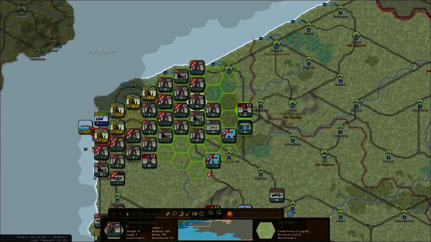Image resolution: width=431 pixels, height=242 pixels.
Task: Click the Roulers town marker
Action: (x=340, y=77)
